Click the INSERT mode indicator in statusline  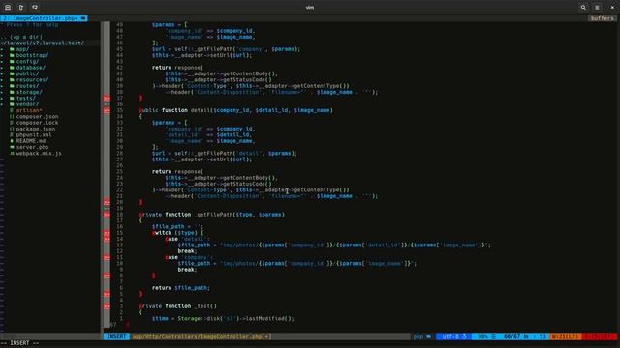click(x=116, y=336)
